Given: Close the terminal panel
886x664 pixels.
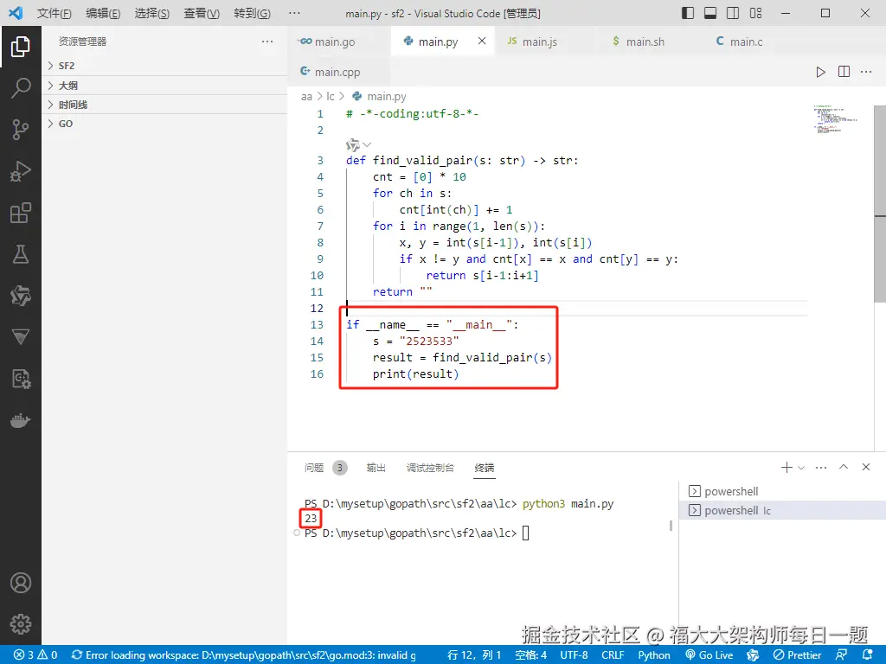Looking at the screenshot, I should pos(865,467).
